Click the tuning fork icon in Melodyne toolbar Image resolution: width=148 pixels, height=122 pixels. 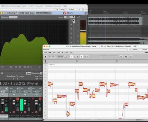coord(46,57)
